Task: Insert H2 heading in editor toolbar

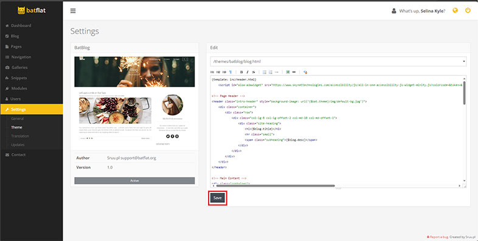Action: [x=218, y=72]
